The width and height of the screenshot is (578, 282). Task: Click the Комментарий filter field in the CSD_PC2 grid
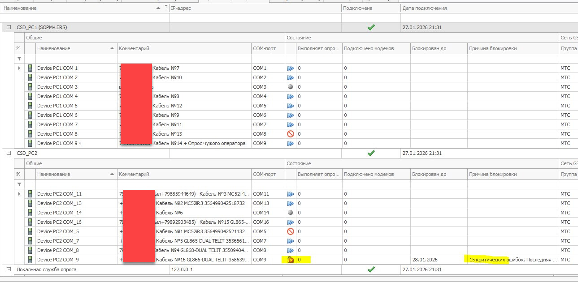tap(184, 184)
